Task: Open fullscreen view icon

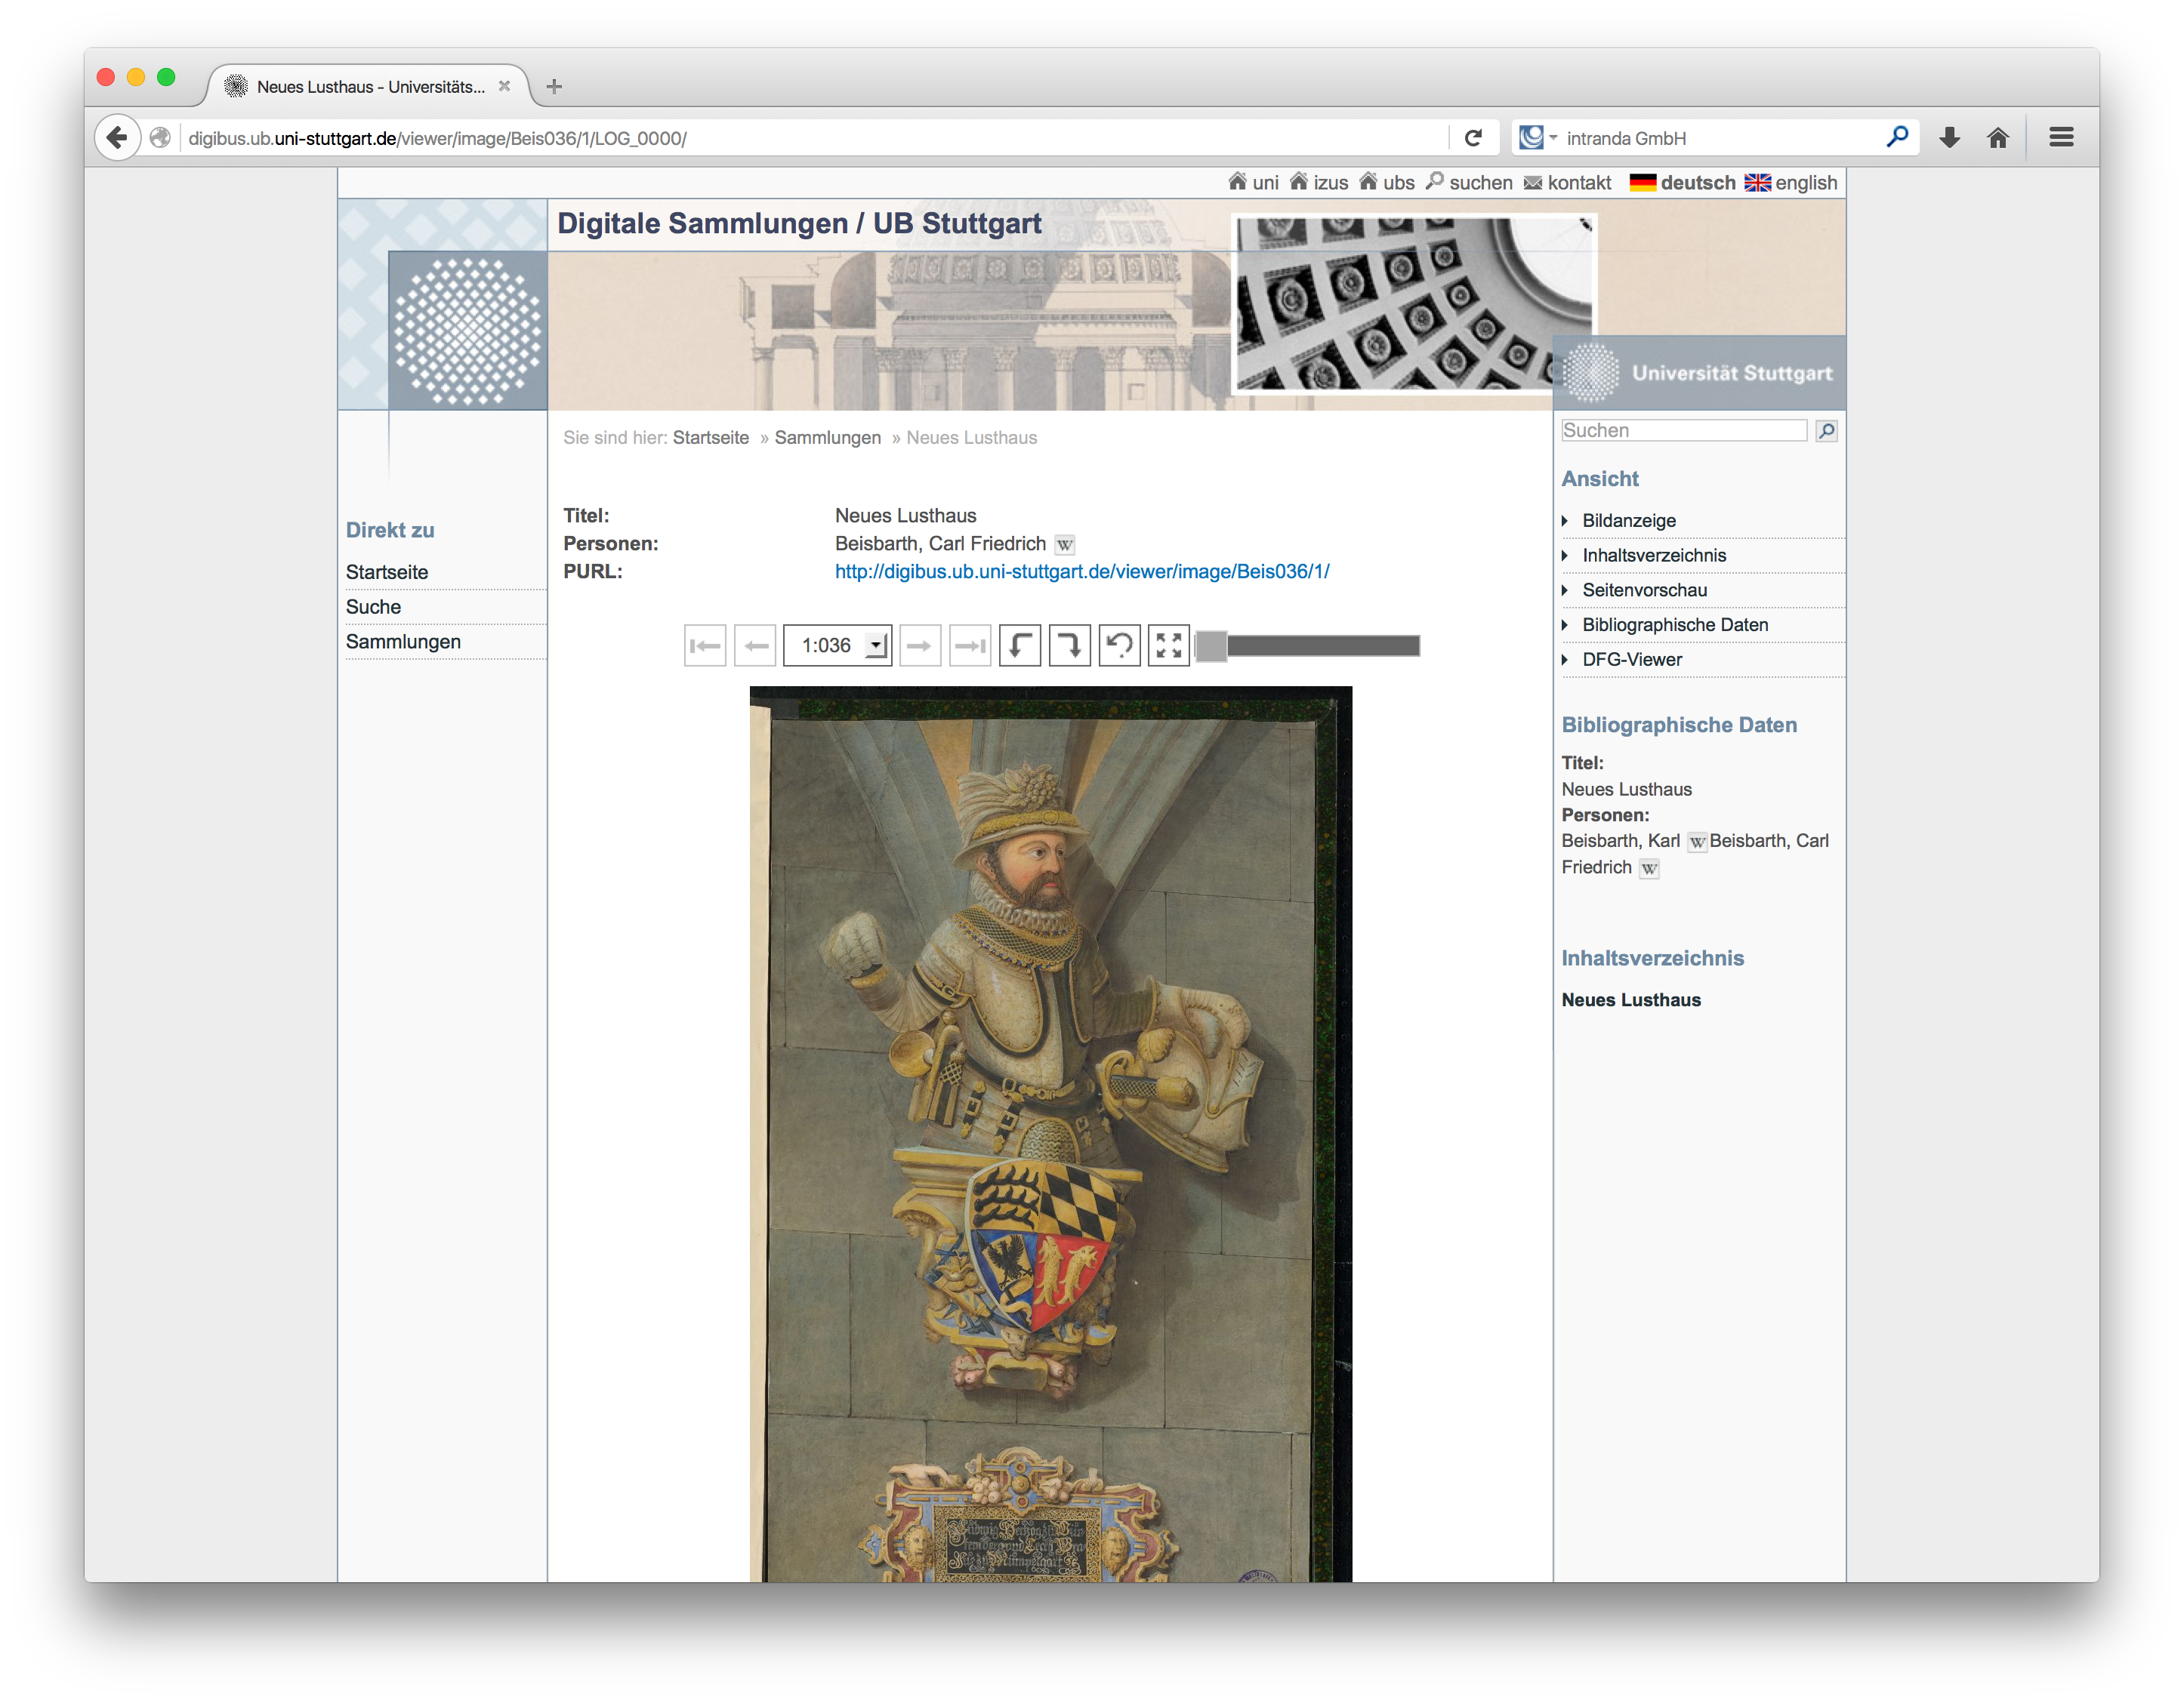Action: (x=1168, y=645)
